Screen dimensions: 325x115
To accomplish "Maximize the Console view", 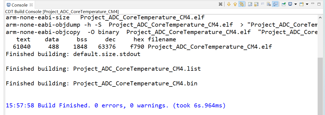I will 319,4.
